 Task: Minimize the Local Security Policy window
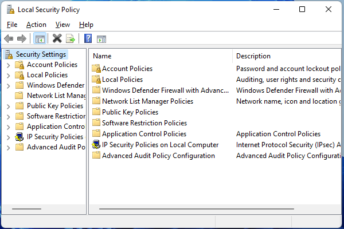pyautogui.click(x=276, y=9)
